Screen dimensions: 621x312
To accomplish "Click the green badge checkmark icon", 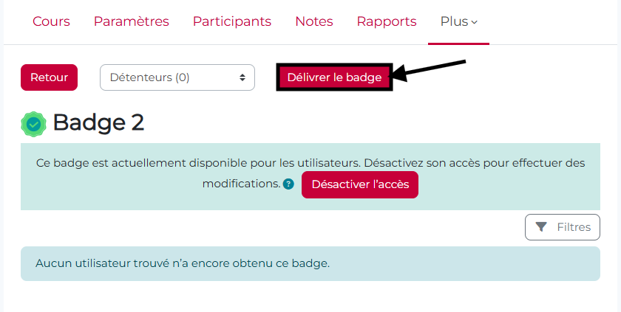I will pyautogui.click(x=33, y=124).
